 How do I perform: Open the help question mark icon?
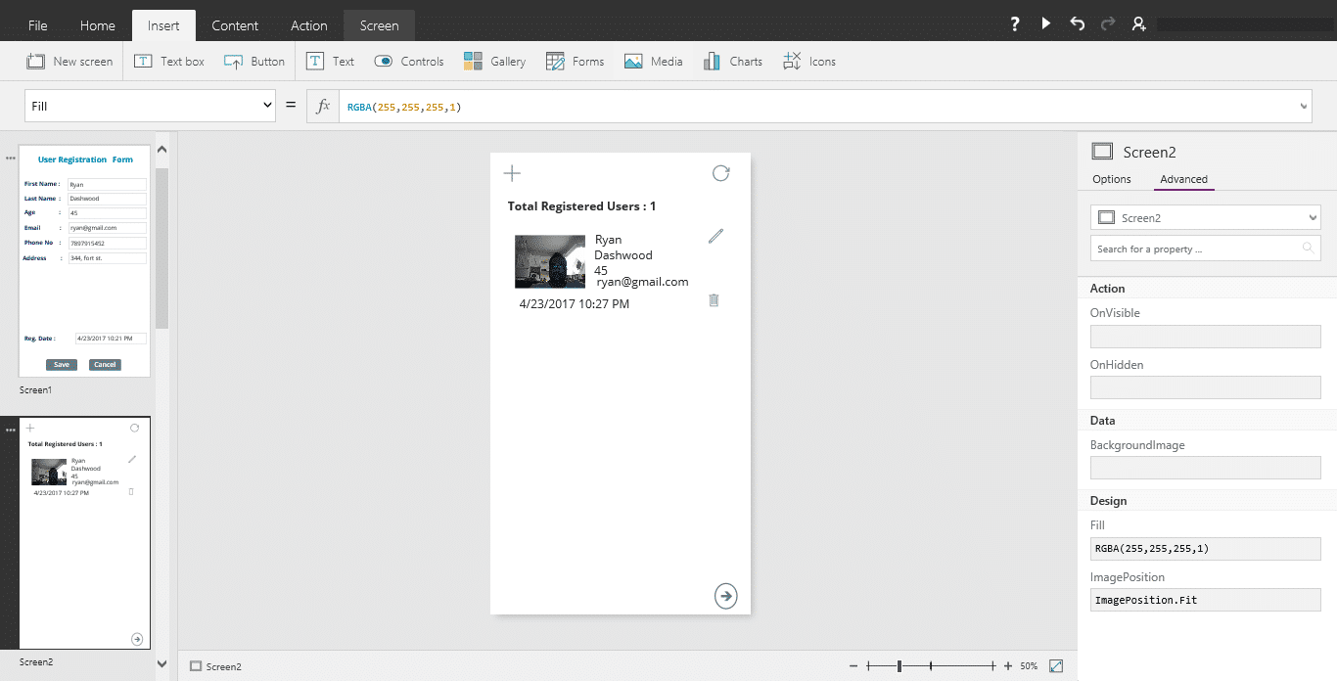(x=1016, y=24)
